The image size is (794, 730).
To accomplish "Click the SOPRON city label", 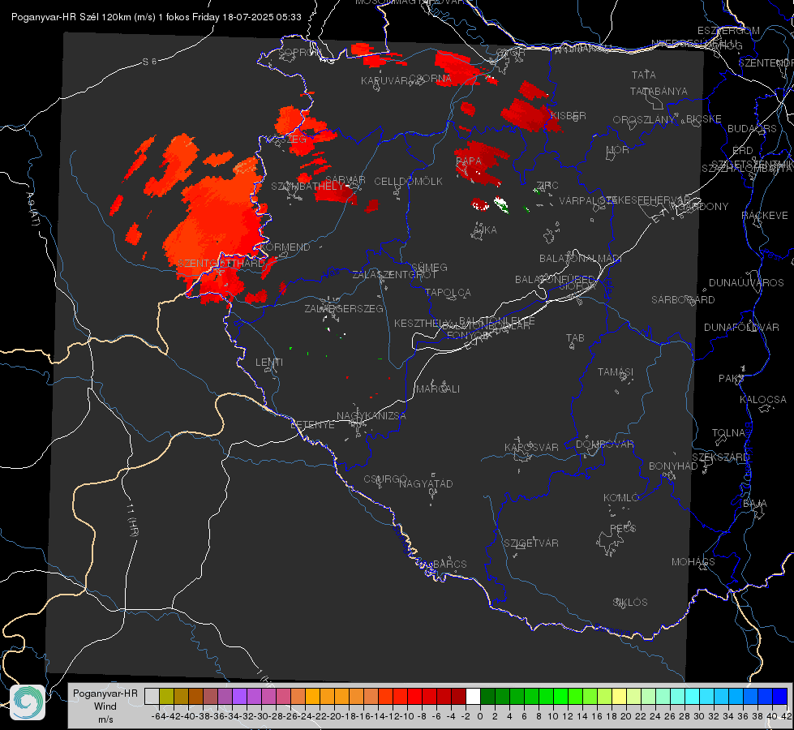I will coord(298,52).
